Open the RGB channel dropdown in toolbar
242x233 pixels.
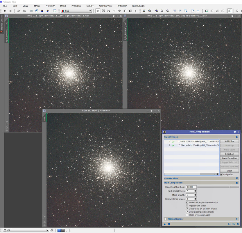(x=90, y=11)
